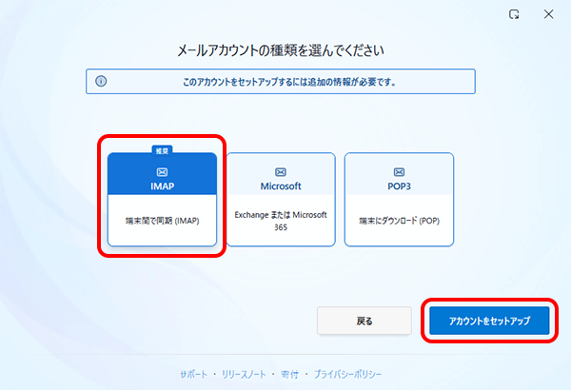Click the envelope icon on POP3 card
Image resolution: width=571 pixels, height=390 pixels.
pyautogui.click(x=399, y=172)
